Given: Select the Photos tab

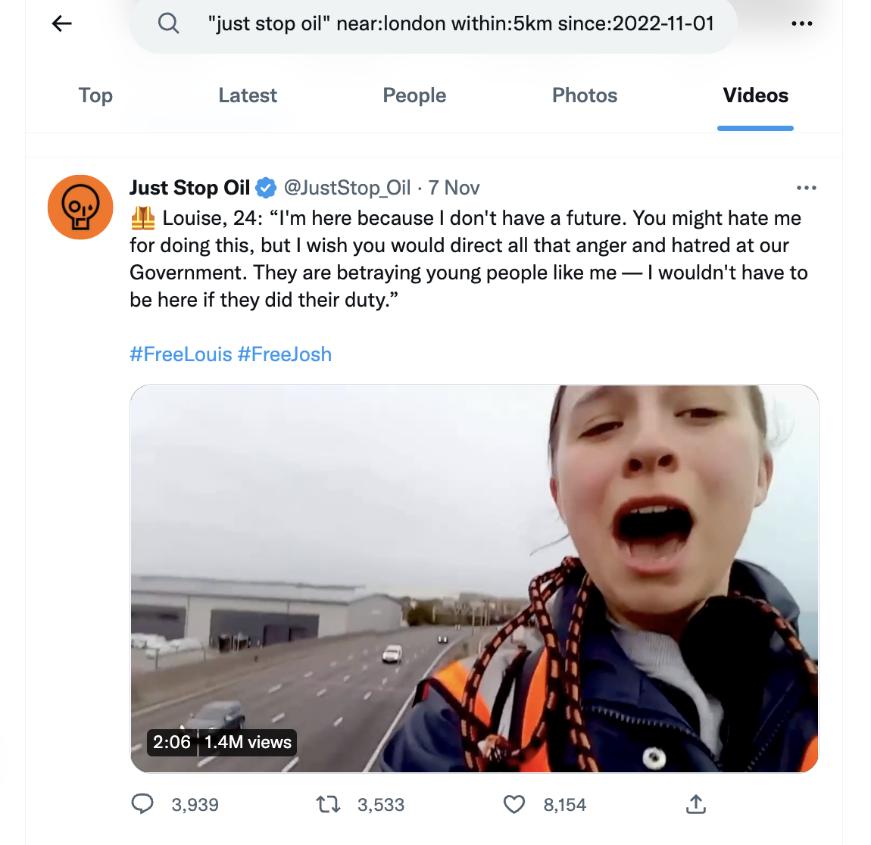Looking at the screenshot, I should [585, 95].
